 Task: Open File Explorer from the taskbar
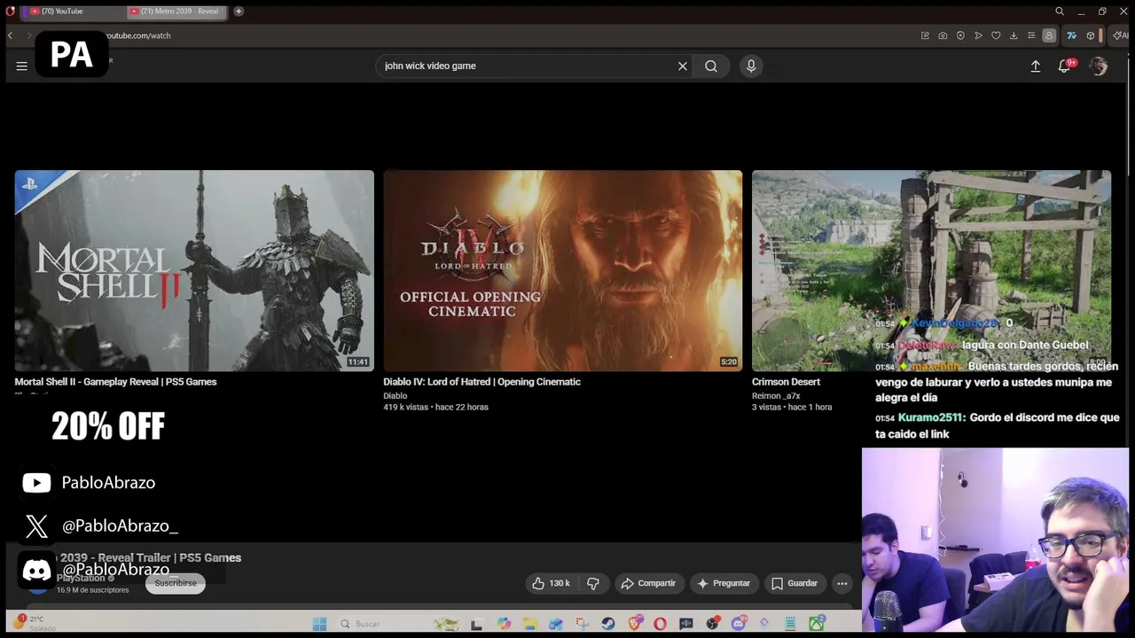click(529, 624)
